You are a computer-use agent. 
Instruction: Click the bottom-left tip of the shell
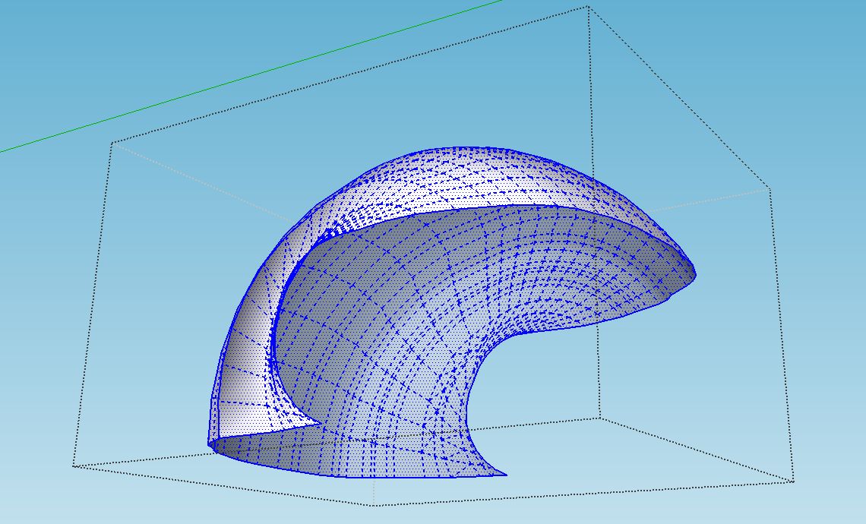coord(211,445)
